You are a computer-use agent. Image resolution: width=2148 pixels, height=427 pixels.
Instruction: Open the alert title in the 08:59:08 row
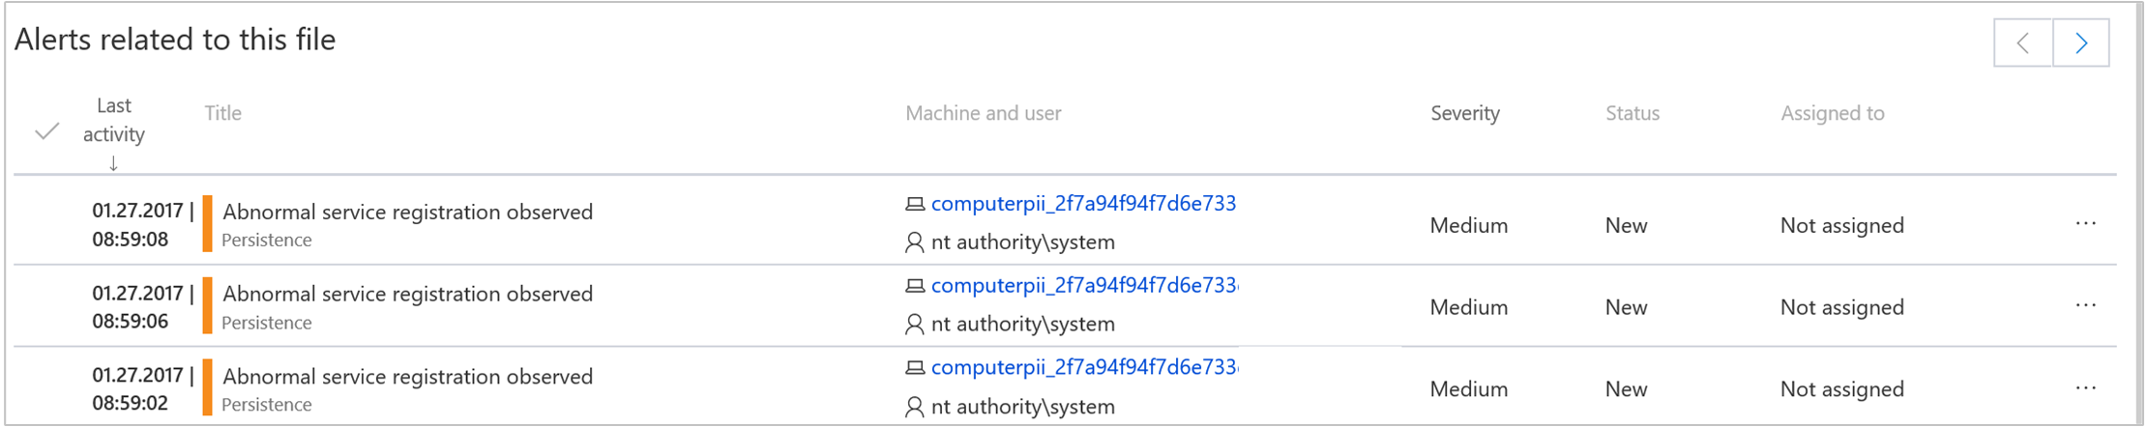click(407, 213)
